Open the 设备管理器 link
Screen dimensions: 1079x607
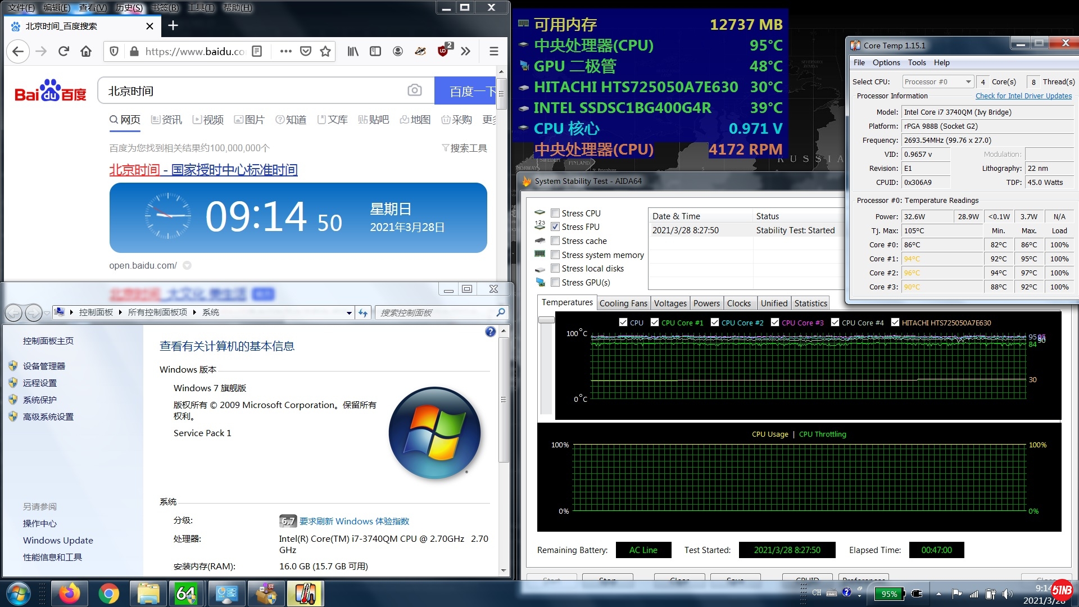(x=44, y=366)
